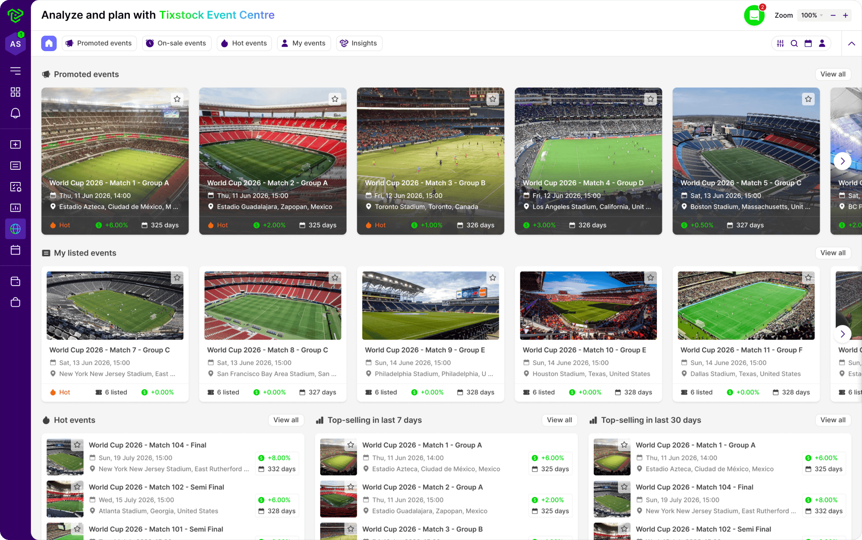This screenshot has width=862, height=540.
Task: Switch to Promoted events tab
Action: [x=99, y=43]
